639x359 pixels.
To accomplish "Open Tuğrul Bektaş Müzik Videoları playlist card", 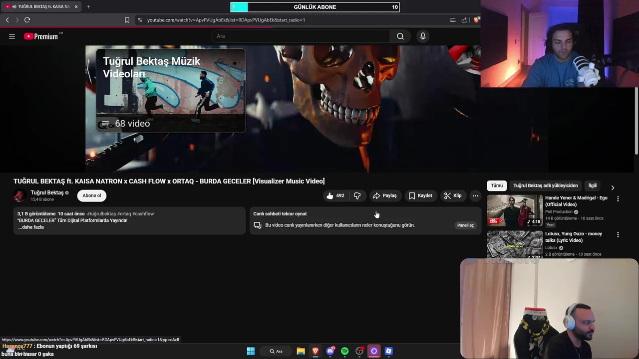I will click(x=171, y=90).
